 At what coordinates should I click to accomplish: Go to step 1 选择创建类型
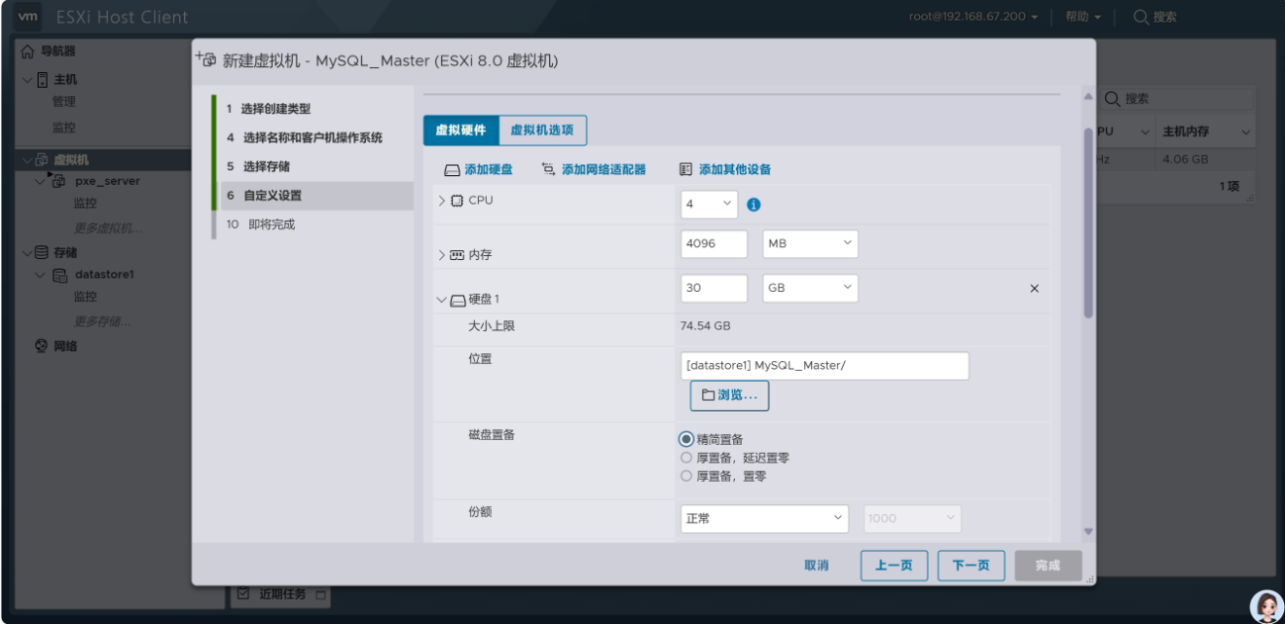(x=269, y=109)
